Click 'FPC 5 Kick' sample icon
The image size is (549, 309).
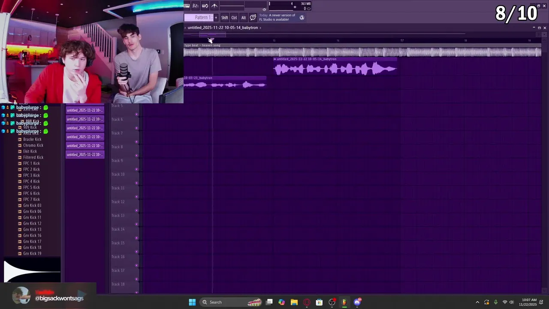point(20,188)
